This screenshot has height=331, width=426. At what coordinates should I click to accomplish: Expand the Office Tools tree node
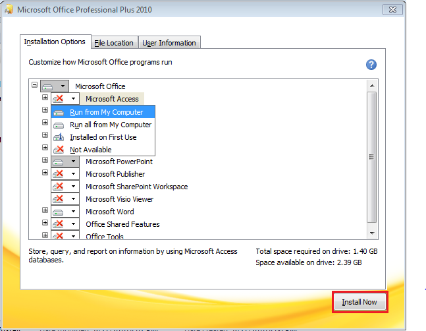tap(45, 235)
